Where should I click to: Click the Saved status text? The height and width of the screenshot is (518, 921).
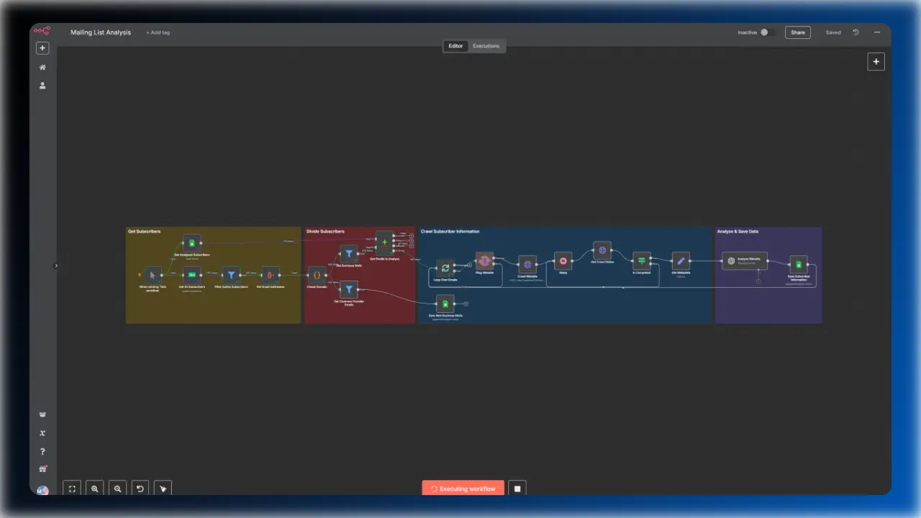click(833, 32)
